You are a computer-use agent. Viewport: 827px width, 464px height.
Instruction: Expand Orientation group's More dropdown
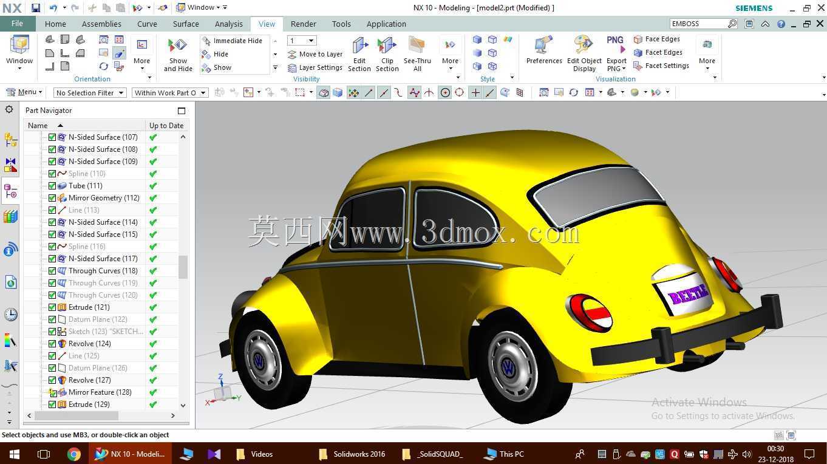141,53
